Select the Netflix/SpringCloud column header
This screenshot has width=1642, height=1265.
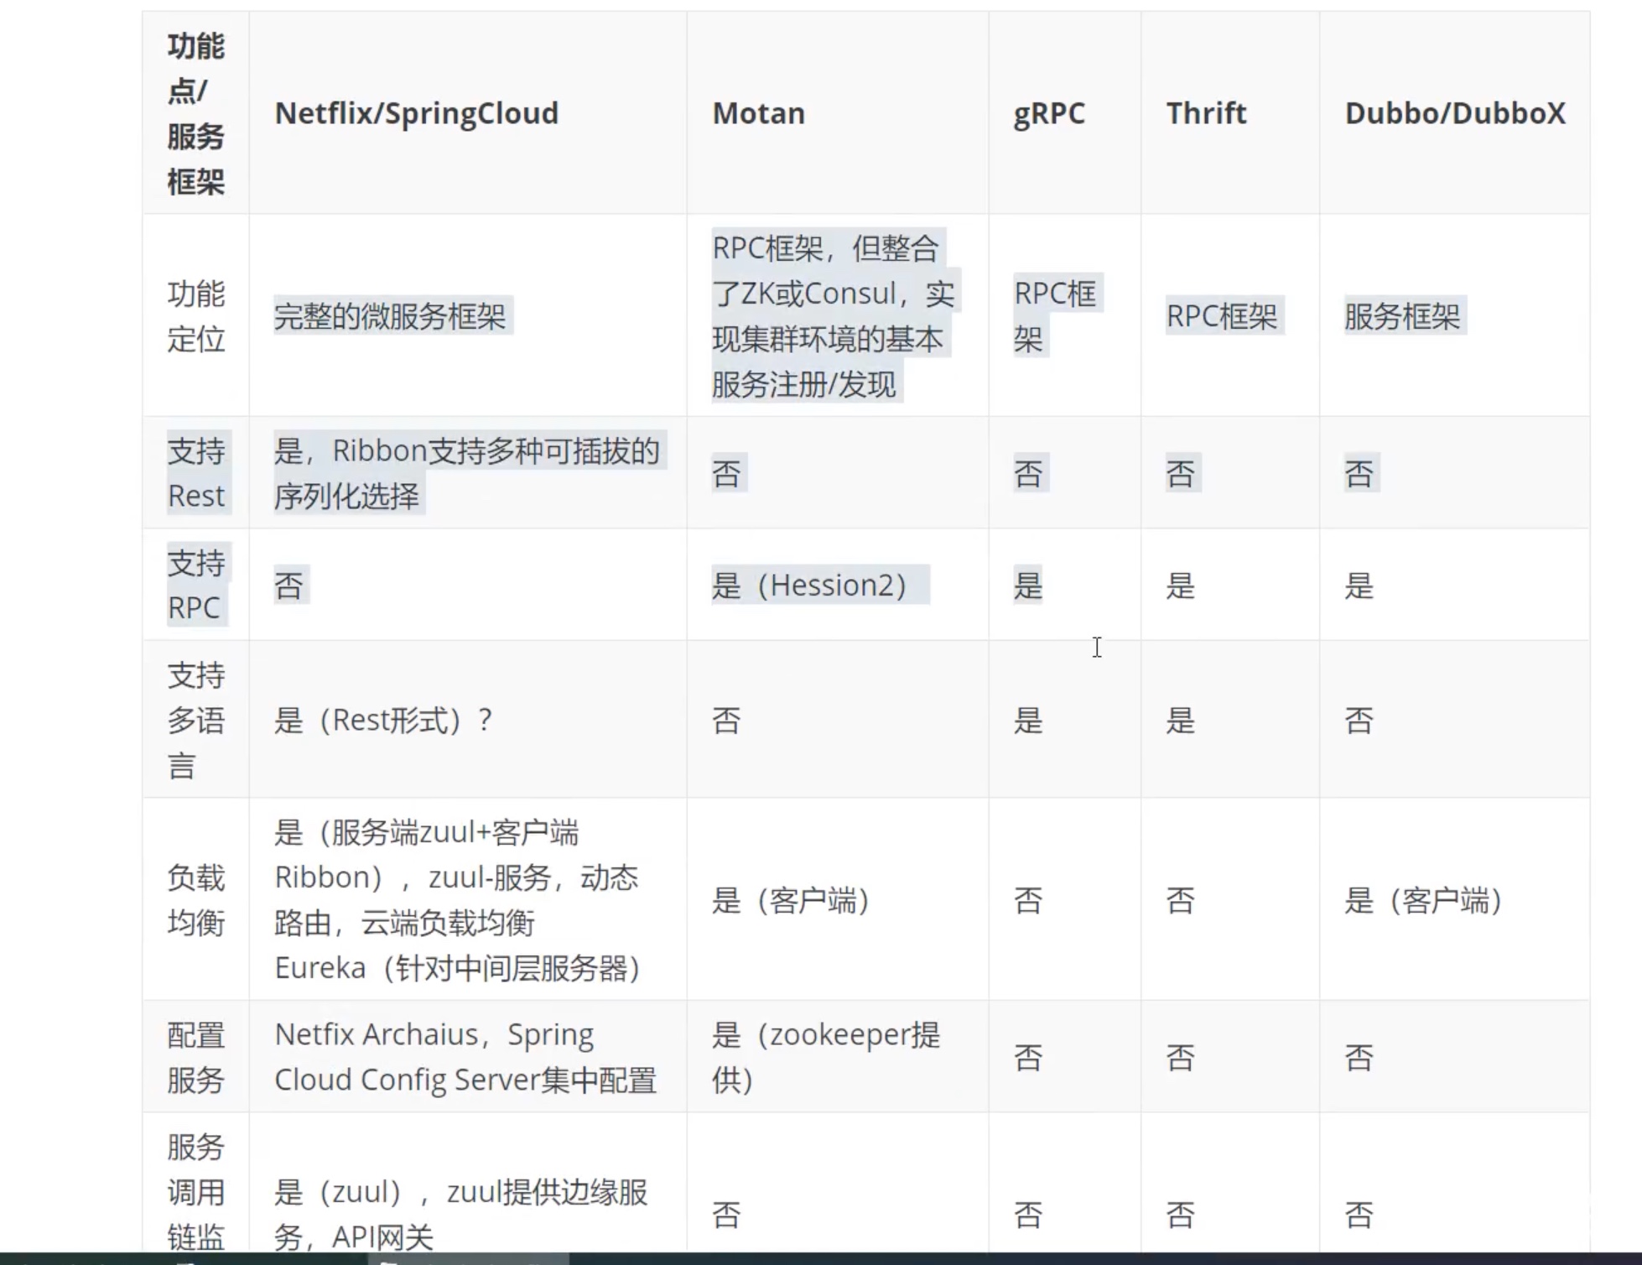[417, 113]
